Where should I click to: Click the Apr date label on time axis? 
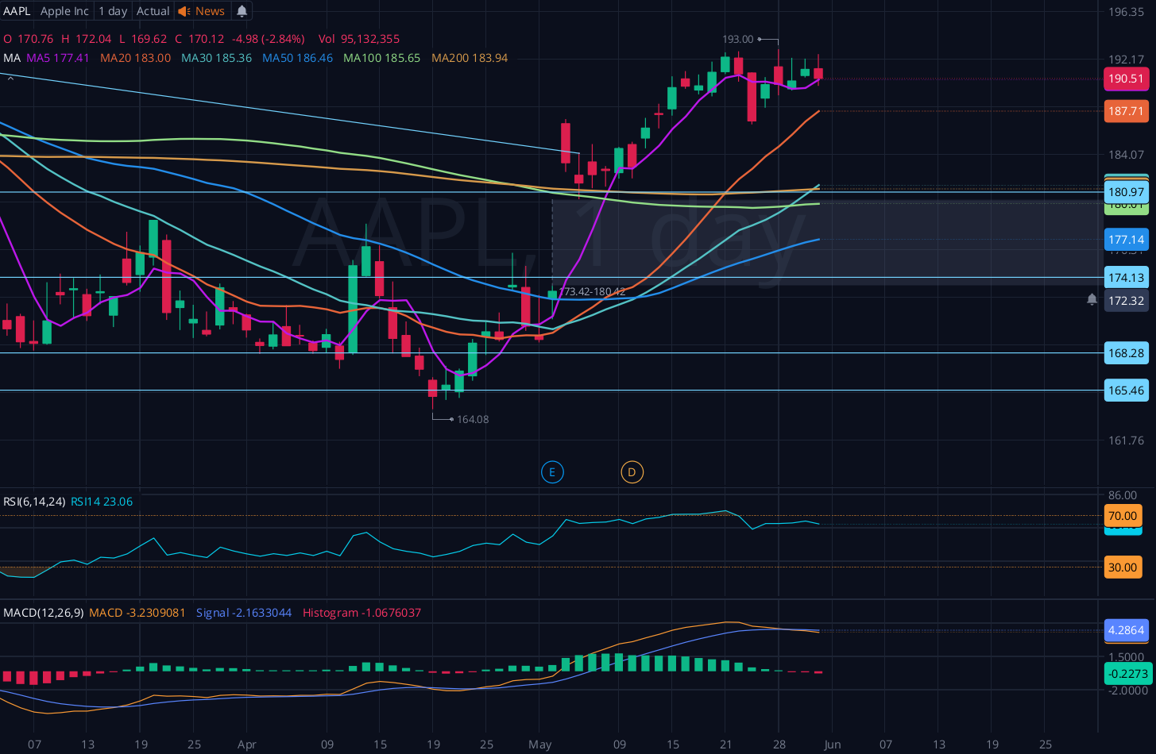click(247, 744)
